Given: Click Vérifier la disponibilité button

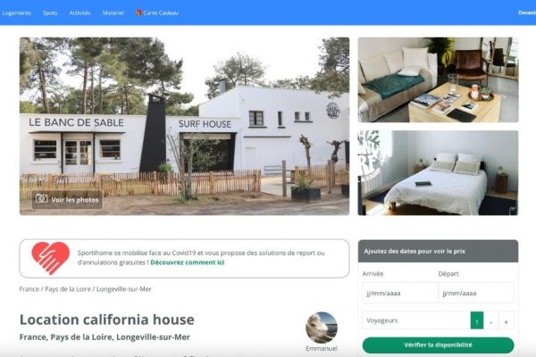Looking at the screenshot, I should [x=439, y=345].
